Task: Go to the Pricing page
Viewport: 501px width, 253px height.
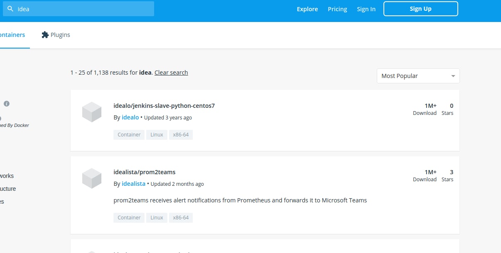Action: point(337,9)
